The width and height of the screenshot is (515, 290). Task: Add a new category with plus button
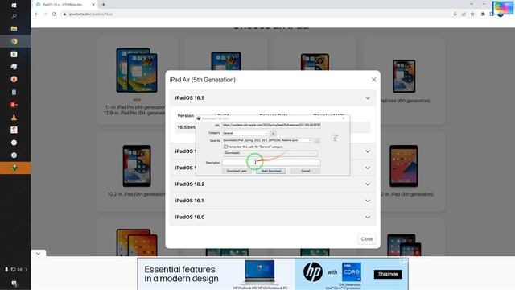click(x=273, y=133)
